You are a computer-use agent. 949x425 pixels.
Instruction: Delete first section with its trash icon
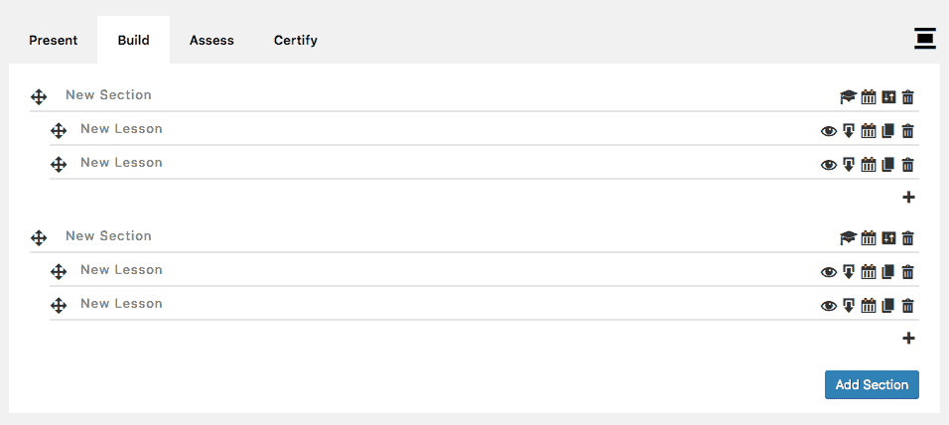(908, 97)
